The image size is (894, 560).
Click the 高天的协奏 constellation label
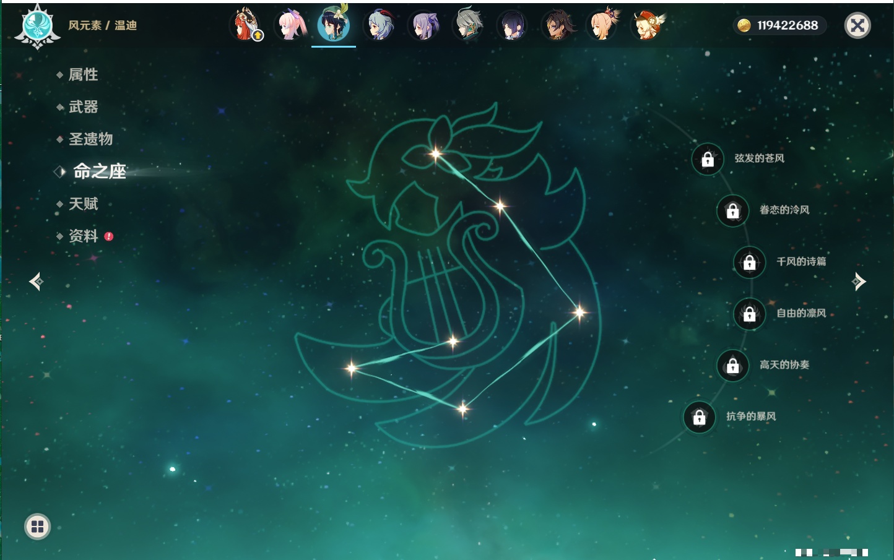coord(784,364)
